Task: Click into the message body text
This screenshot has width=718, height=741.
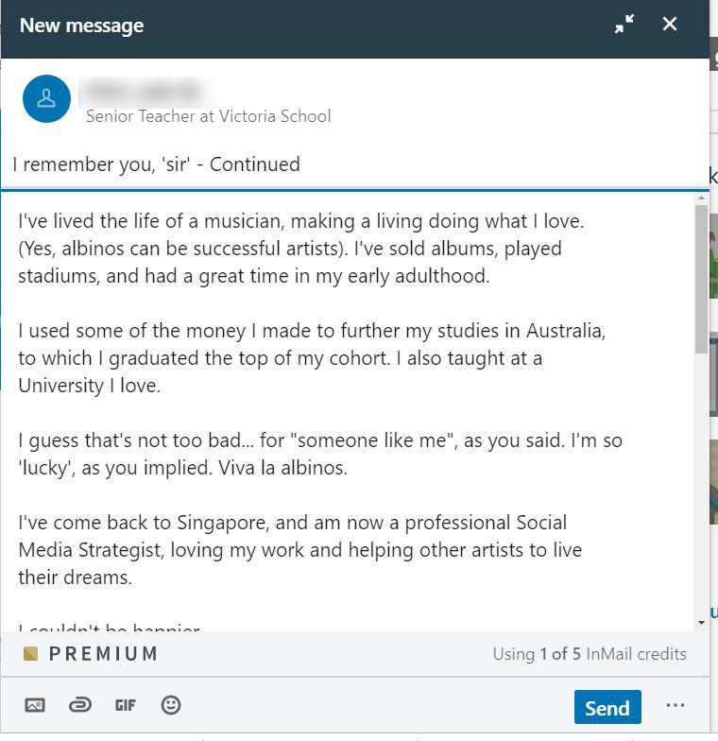Action: coord(348,411)
